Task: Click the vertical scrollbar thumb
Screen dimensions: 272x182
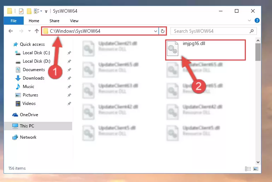Action: tap(258, 52)
